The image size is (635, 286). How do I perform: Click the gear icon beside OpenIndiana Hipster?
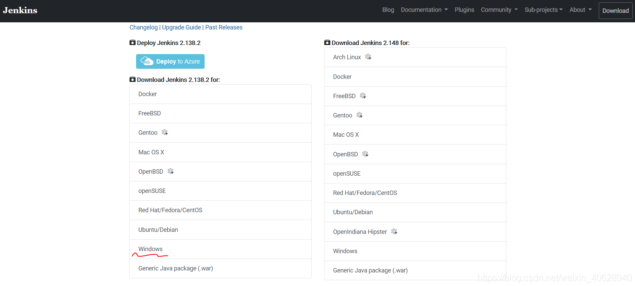click(394, 232)
